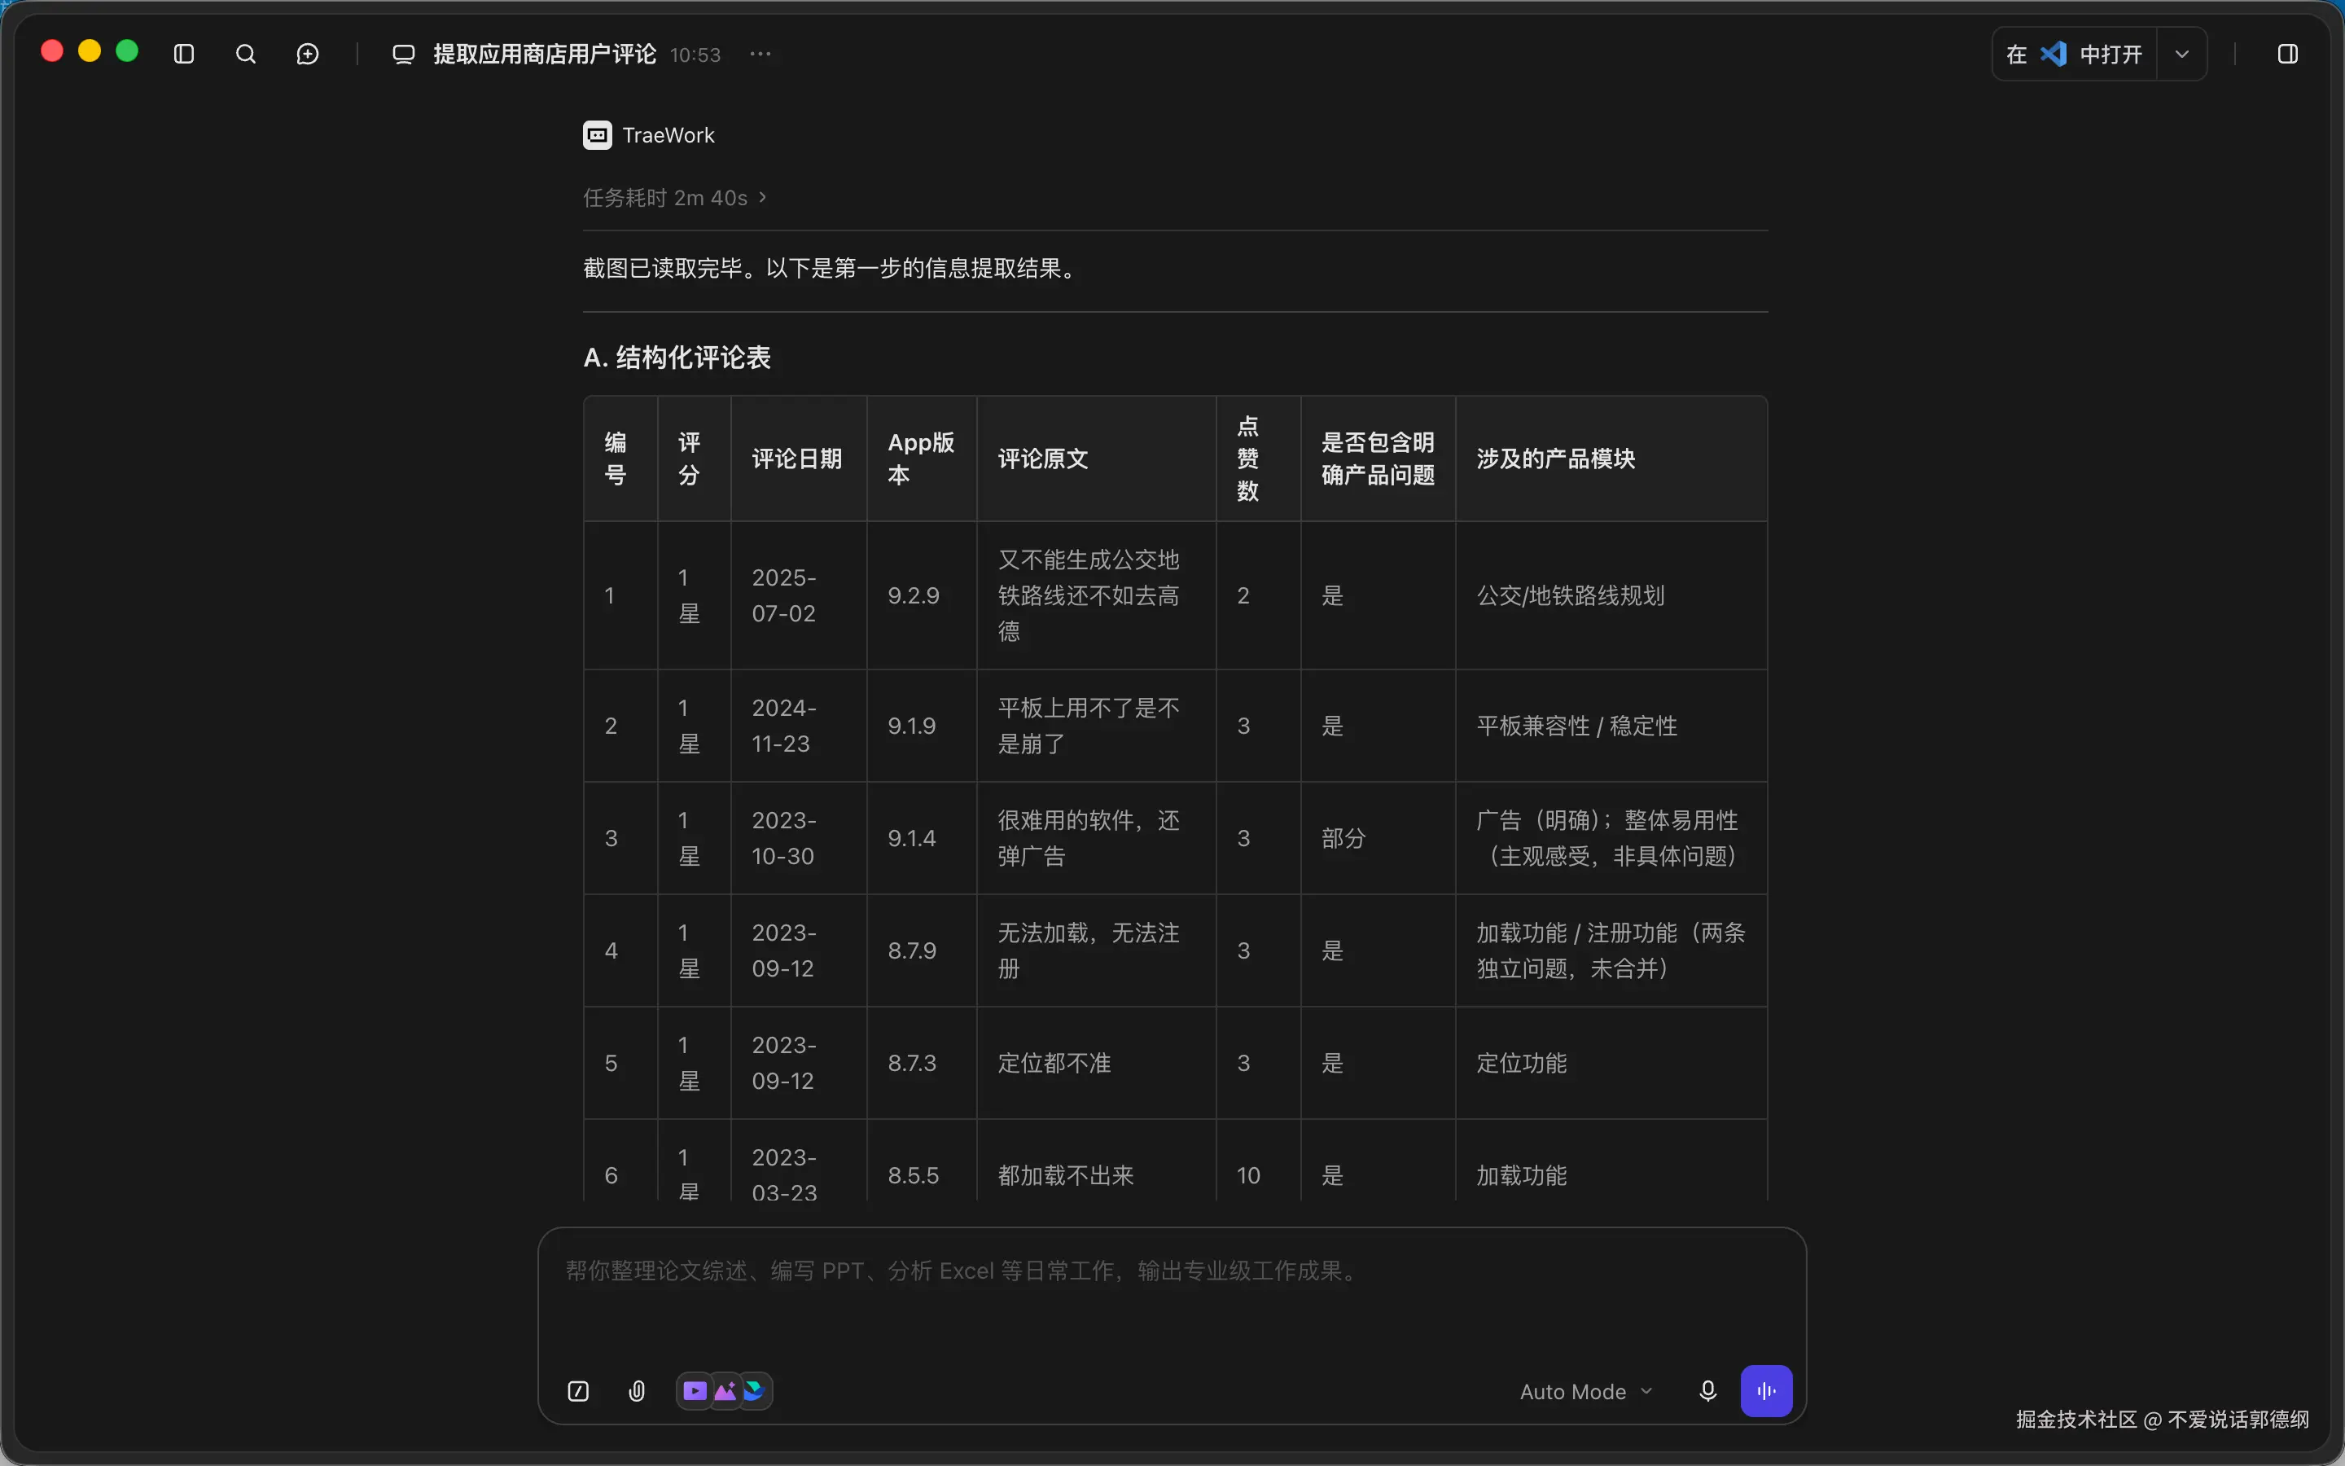Open slash commands icon in input box

point(578,1391)
